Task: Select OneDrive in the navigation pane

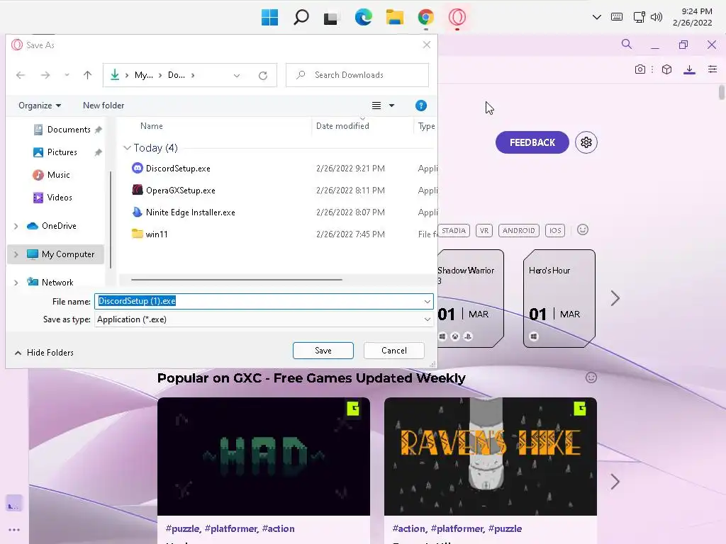Action: [59, 226]
